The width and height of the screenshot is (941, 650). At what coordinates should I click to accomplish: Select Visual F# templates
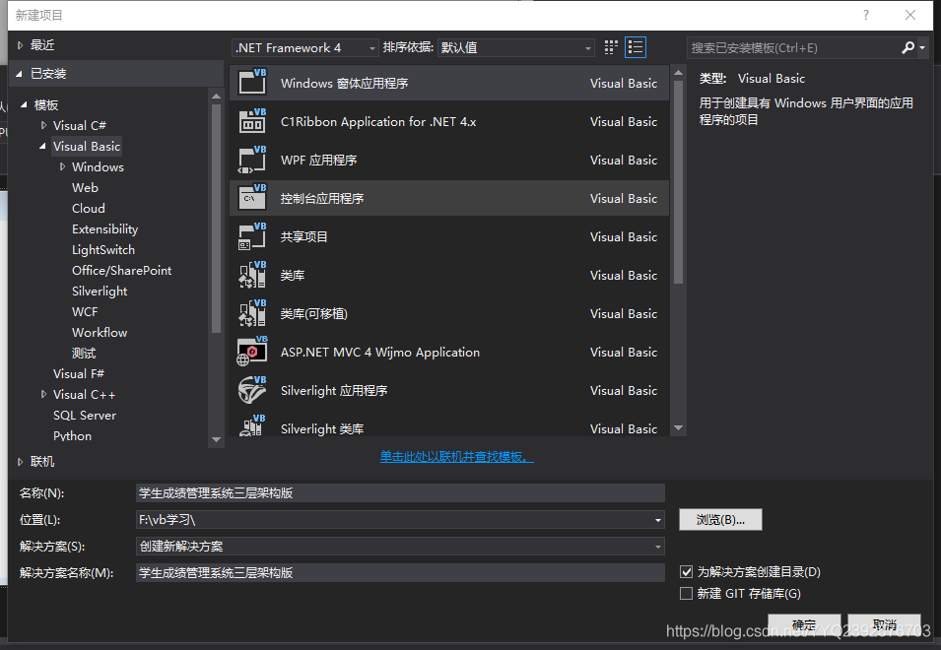[79, 373]
